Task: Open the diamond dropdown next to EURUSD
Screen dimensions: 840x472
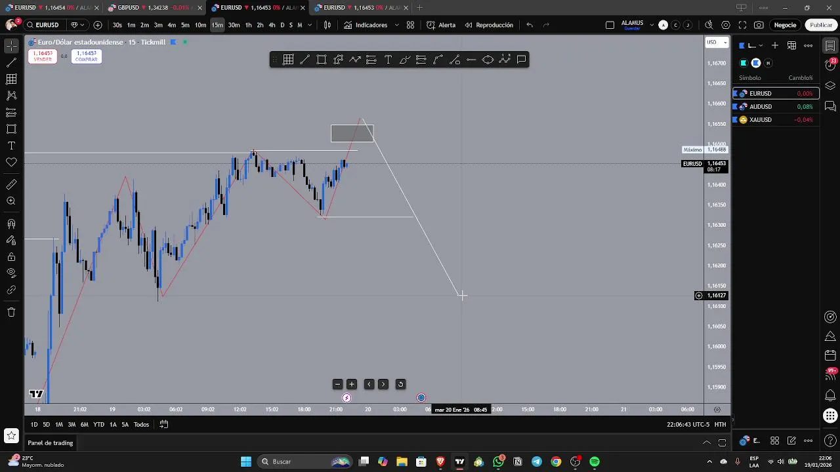Action: click(x=76, y=25)
